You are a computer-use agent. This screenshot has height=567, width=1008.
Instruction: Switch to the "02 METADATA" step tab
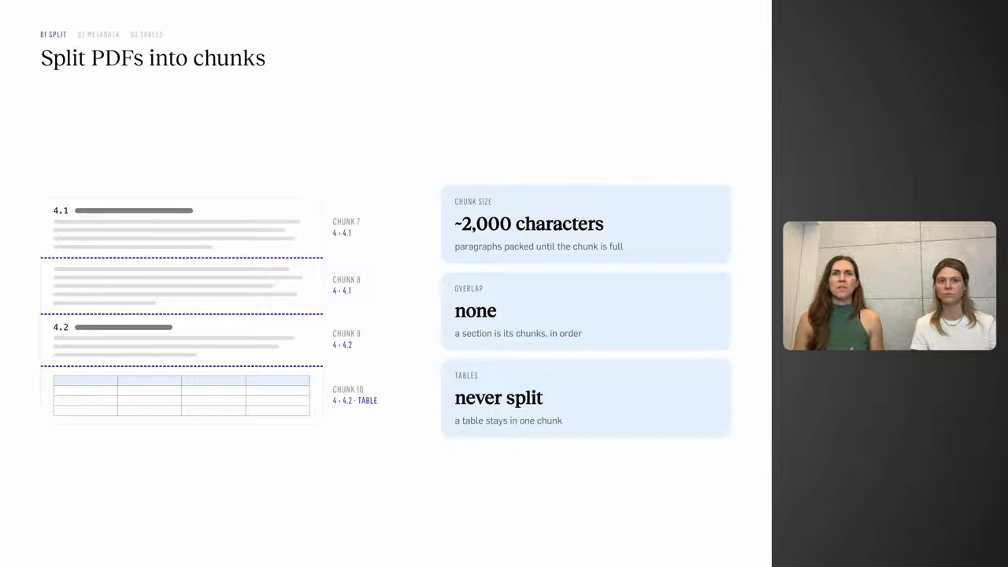pos(98,35)
